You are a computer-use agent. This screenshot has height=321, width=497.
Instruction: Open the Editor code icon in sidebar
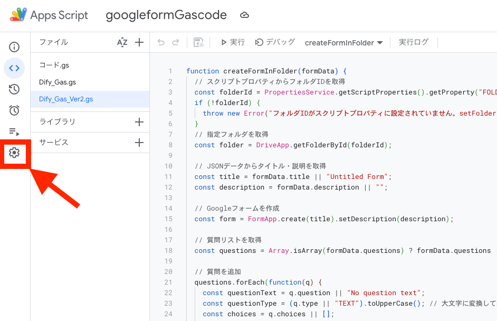click(14, 68)
